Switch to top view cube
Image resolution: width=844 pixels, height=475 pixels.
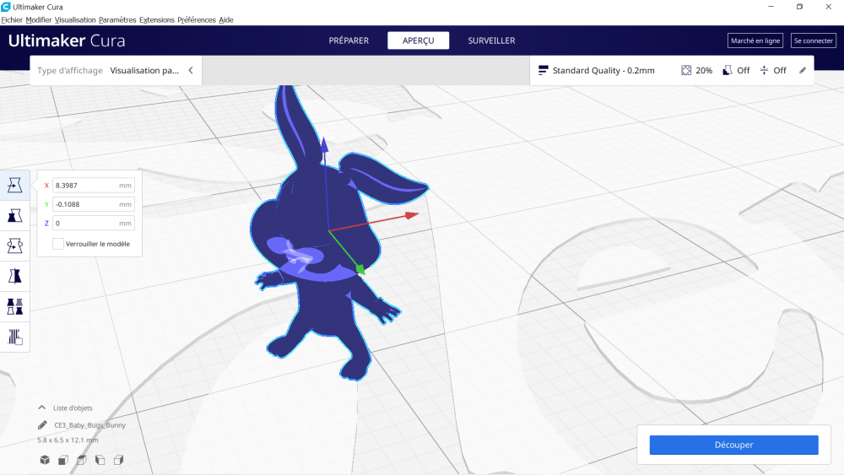click(x=81, y=460)
